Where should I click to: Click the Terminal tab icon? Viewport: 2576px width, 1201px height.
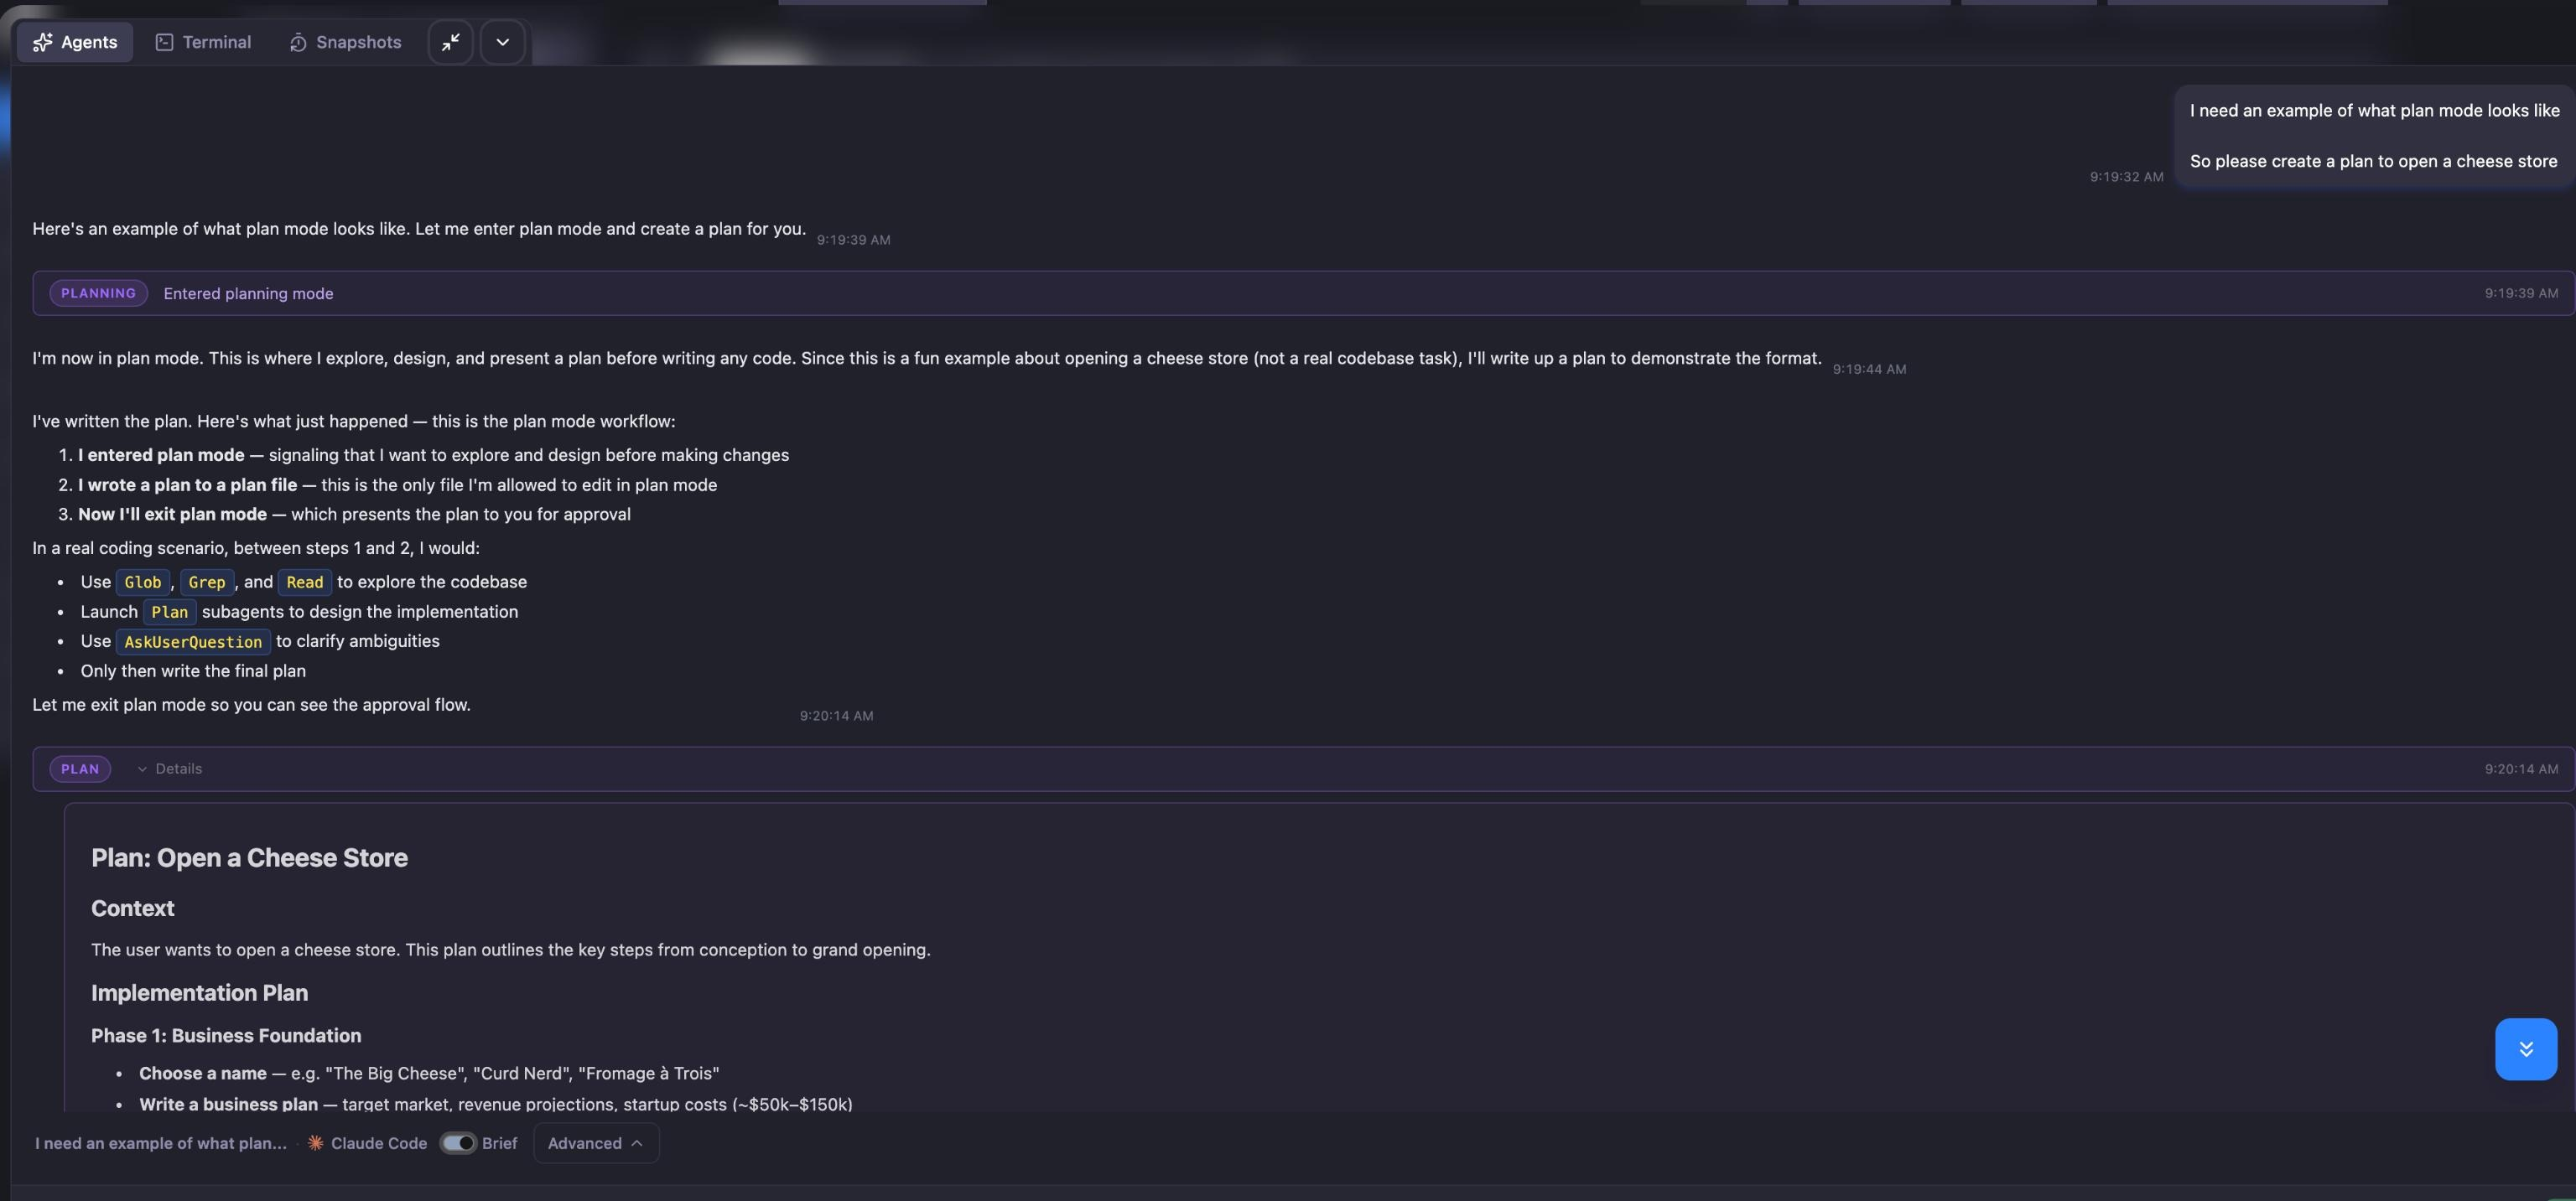164,42
